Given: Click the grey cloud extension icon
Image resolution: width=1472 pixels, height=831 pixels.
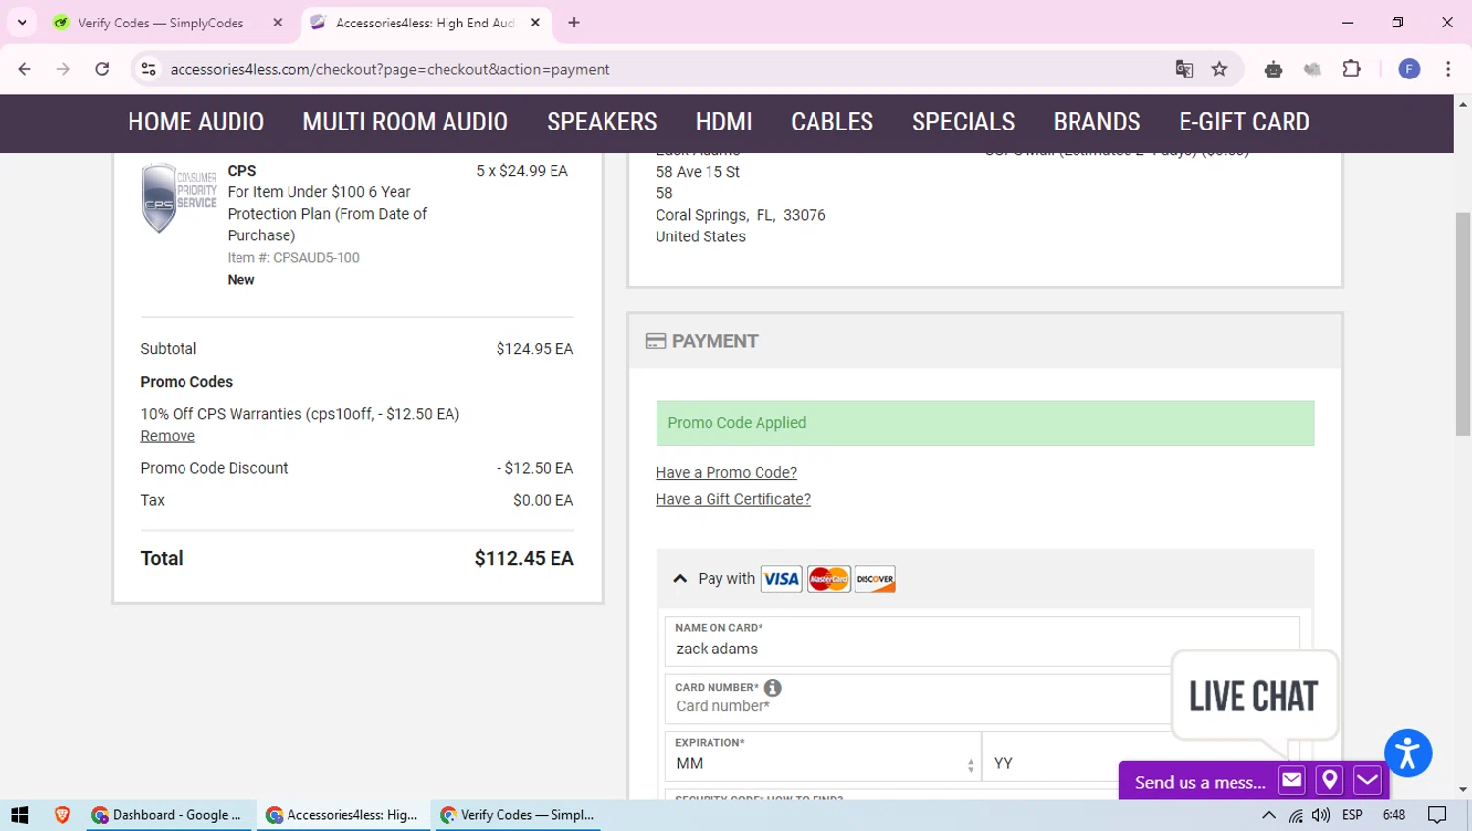Looking at the screenshot, I should click(x=1312, y=69).
